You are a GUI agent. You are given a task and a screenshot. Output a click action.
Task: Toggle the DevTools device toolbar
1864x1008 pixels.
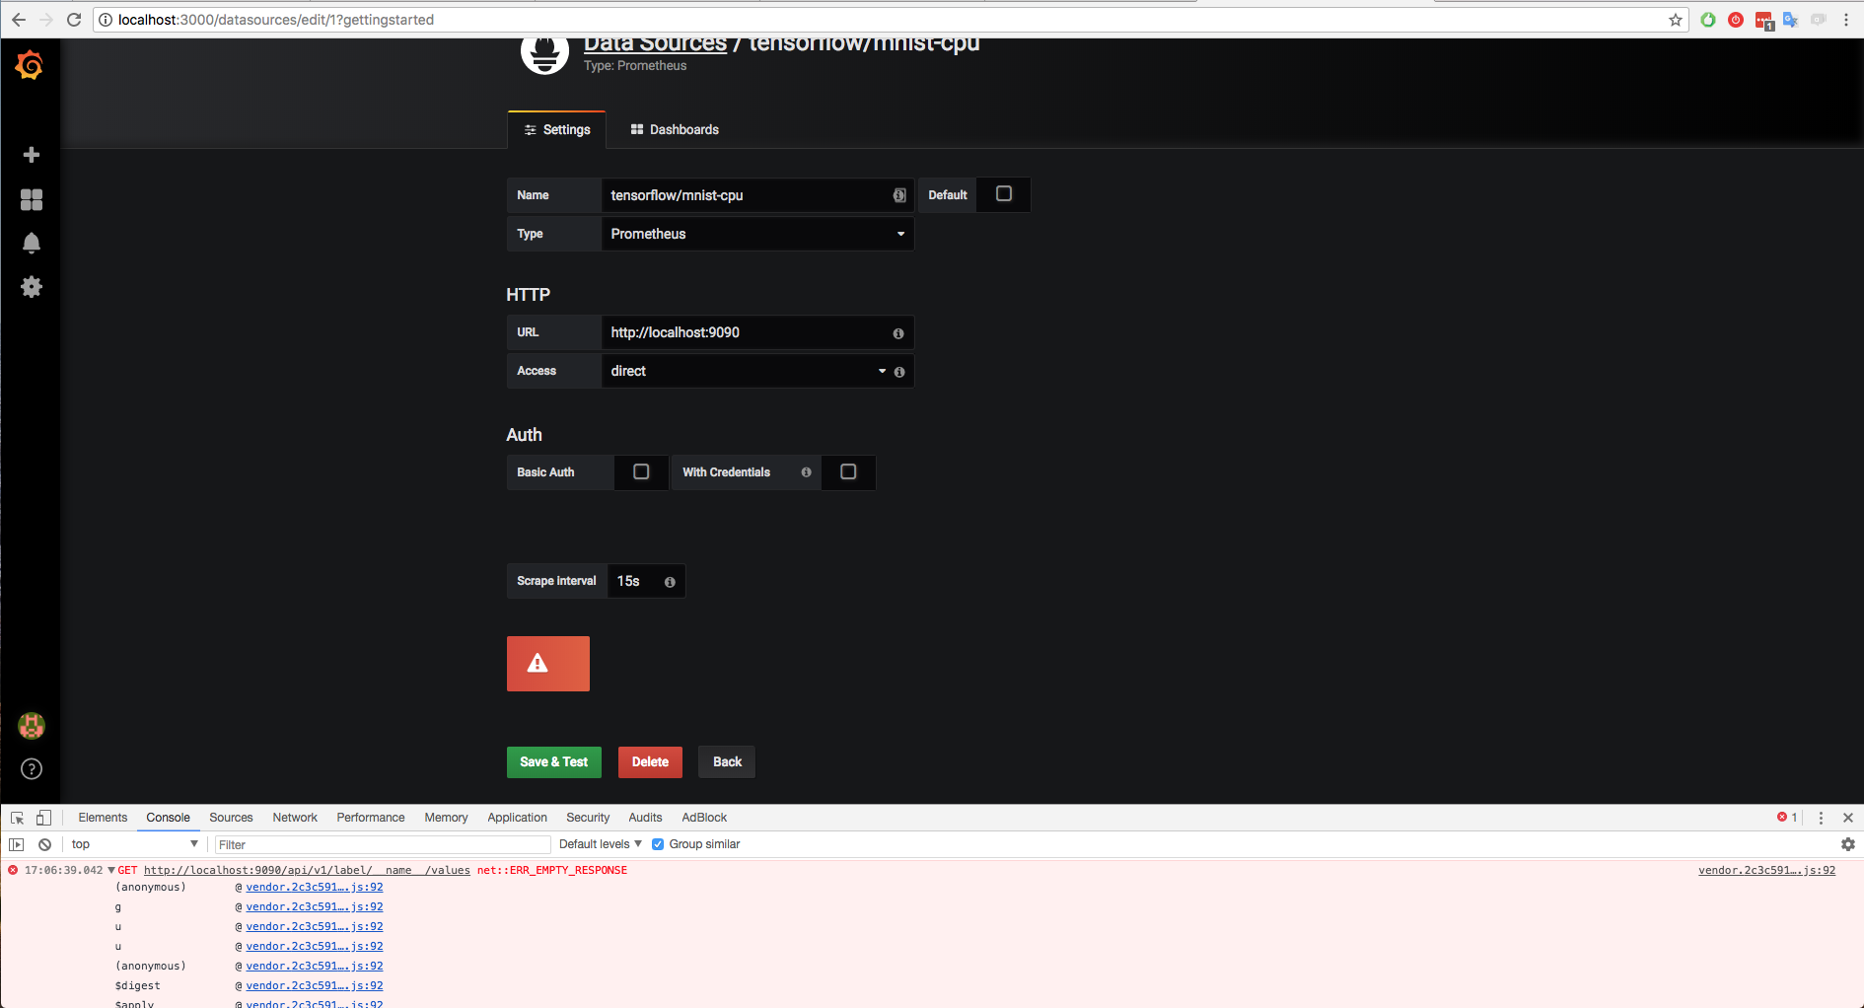(43, 818)
